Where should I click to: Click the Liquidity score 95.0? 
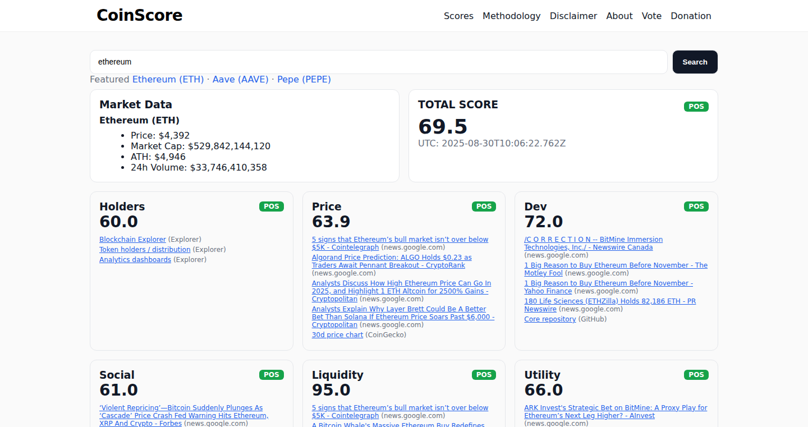(x=331, y=390)
